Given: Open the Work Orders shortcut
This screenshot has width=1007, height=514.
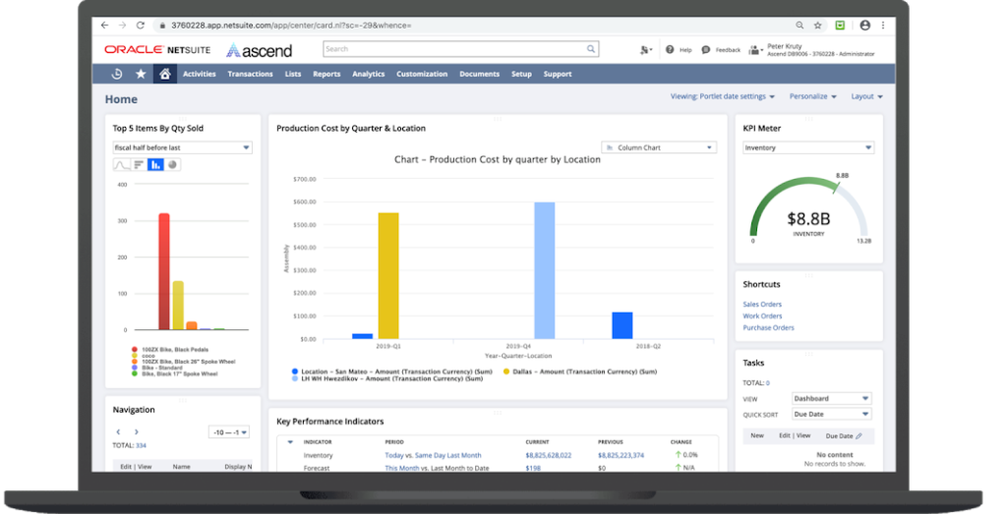Looking at the screenshot, I should point(762,315).
